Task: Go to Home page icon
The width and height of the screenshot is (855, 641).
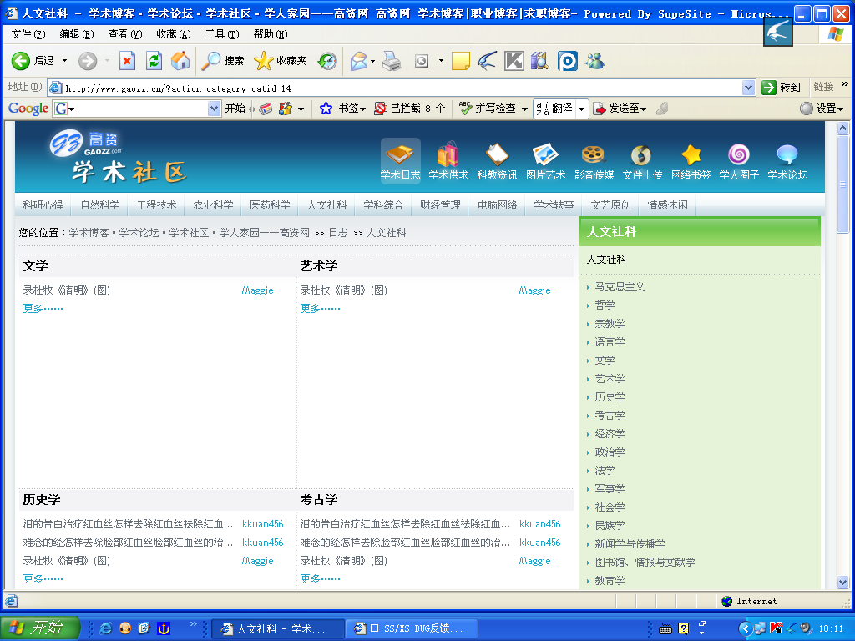Action: click(180, 60)
